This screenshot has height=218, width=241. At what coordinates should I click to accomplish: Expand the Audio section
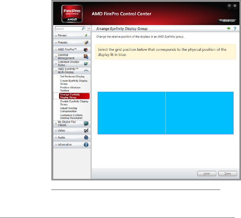tap(72, 138)
